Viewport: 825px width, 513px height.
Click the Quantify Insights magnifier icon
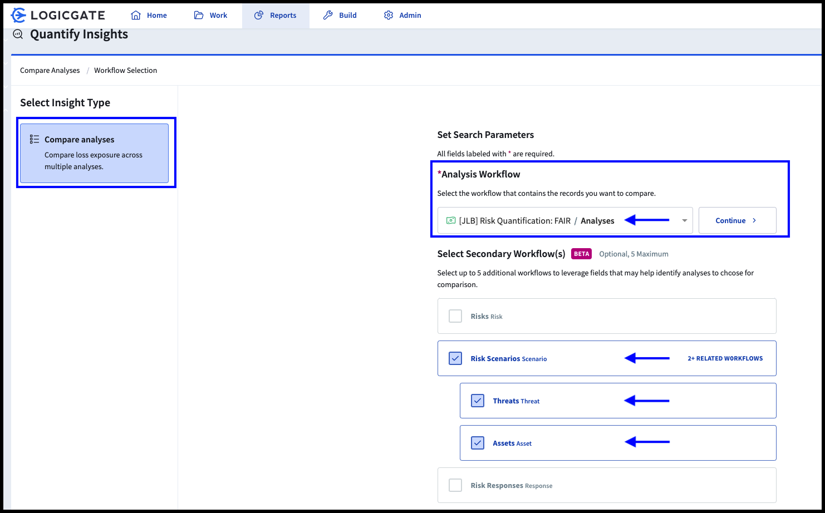[x=18, y=34]
